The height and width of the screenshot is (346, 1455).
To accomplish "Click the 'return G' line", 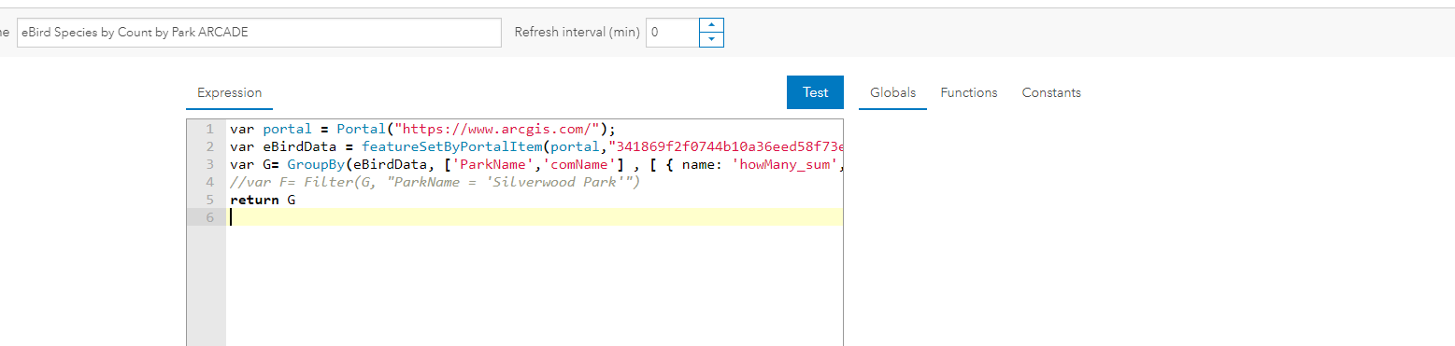I will (263, 200).
